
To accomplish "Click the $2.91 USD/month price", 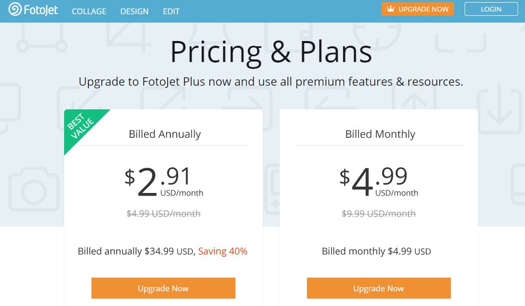I will 164,182.
